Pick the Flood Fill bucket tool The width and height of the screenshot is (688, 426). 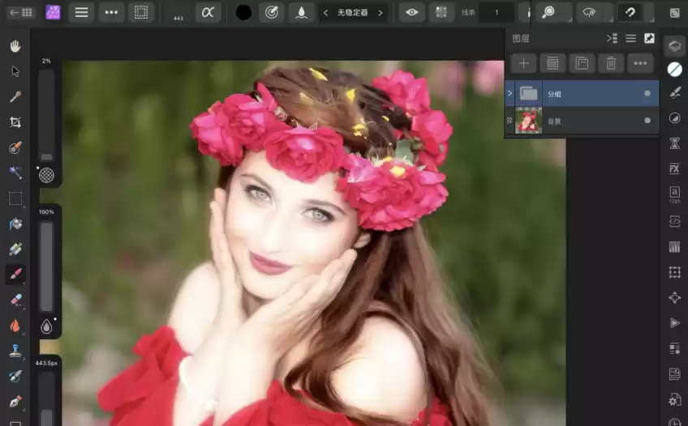pos(15,224)
